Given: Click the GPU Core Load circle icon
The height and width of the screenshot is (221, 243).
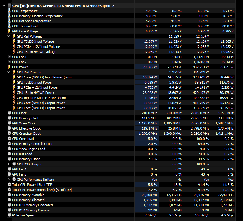Looking at the screenshot, I should click(x=9, y=139).
